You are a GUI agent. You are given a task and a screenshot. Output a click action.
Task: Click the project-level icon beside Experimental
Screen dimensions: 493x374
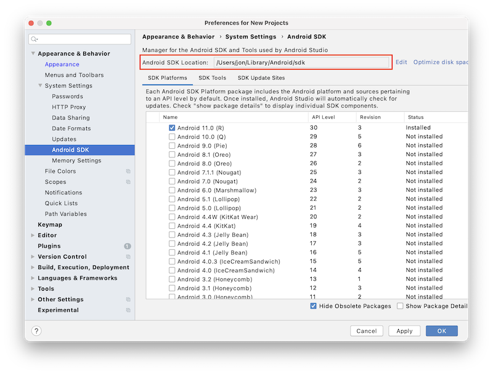click(x=128, y=310)
